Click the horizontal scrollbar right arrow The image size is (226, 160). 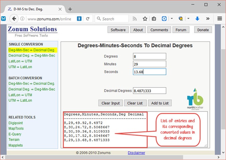[x=219, y=157]
